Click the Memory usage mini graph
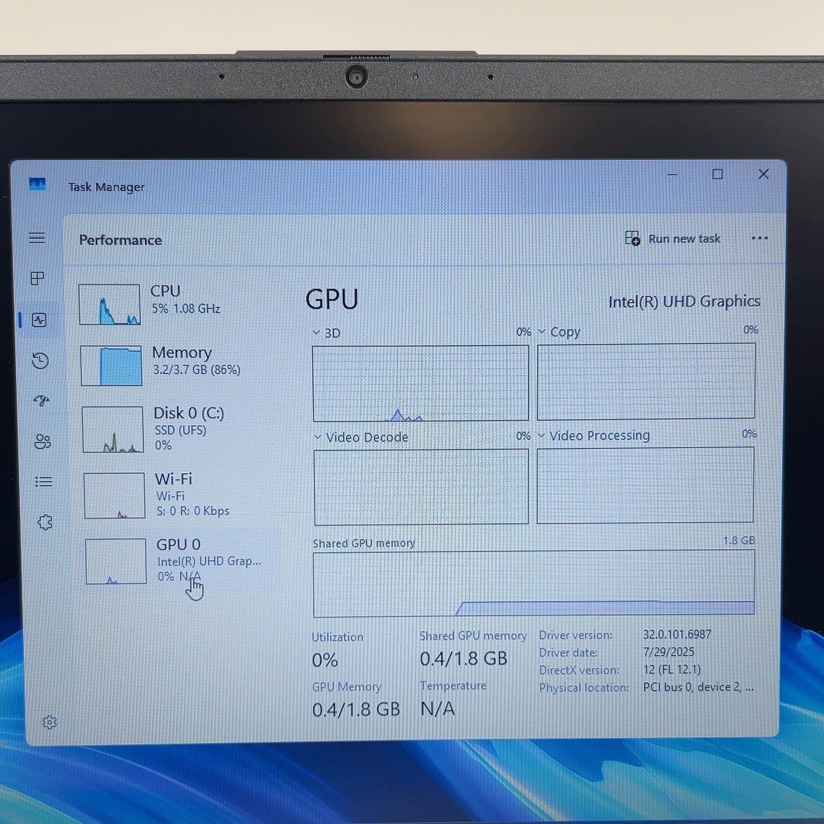Screen dimensions: 824x824 click(x=111, y=365)
